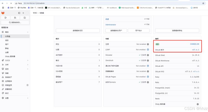Click the 用户统计 button
208x112 pixels.
coord(139,31)
